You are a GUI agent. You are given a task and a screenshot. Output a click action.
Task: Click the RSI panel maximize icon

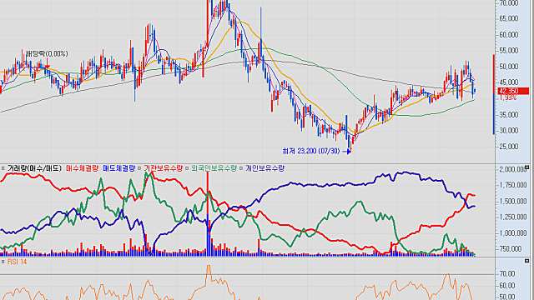point(526,261)
